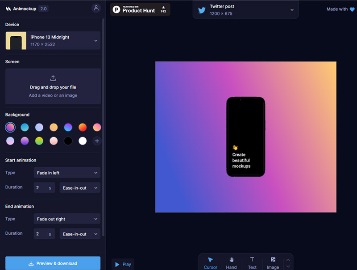Image resolution: width=357 pixels, height=270 pixels.
Task: Select the Hand tool
Action: click(x=231, y=262)
